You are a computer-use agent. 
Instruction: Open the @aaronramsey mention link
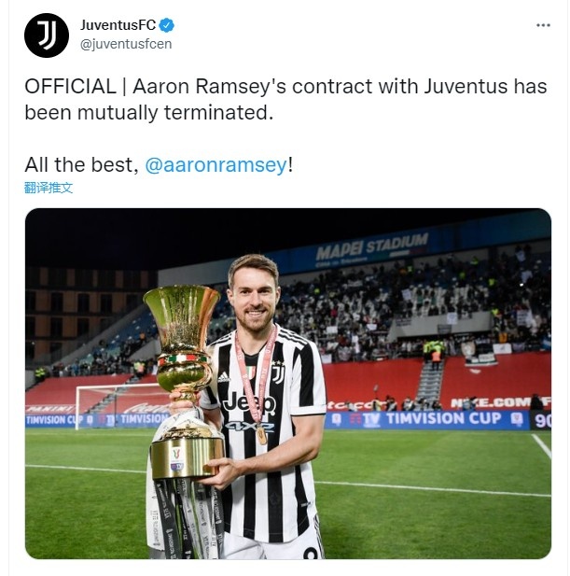pyautogui.click(x=215, y=164)
